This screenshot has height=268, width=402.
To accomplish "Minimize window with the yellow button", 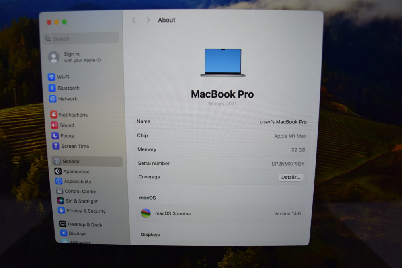I will (x=57, y=22).
